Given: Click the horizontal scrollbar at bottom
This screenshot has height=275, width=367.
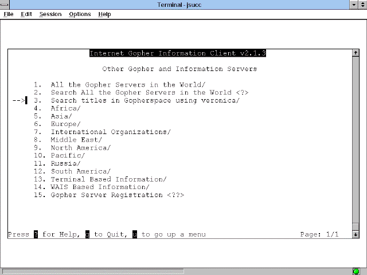Looking at the screenshot, I should click(93, 272).
